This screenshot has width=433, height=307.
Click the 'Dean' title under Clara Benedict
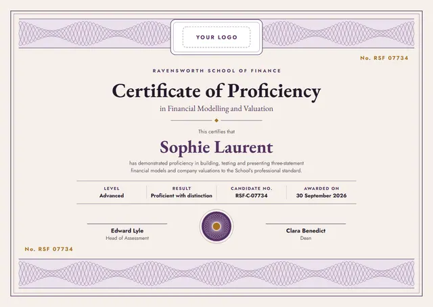point(306,238)
